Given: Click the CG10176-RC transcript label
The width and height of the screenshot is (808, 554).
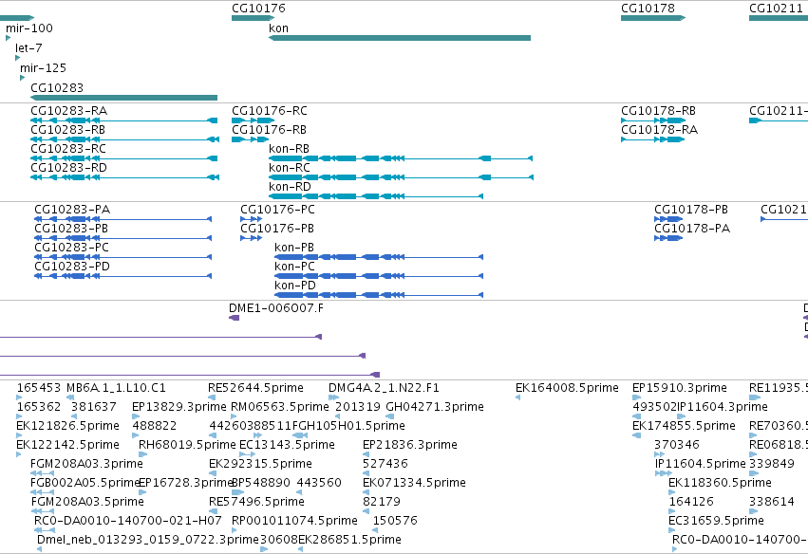Looking at the screenshot, I should [270, 111].
